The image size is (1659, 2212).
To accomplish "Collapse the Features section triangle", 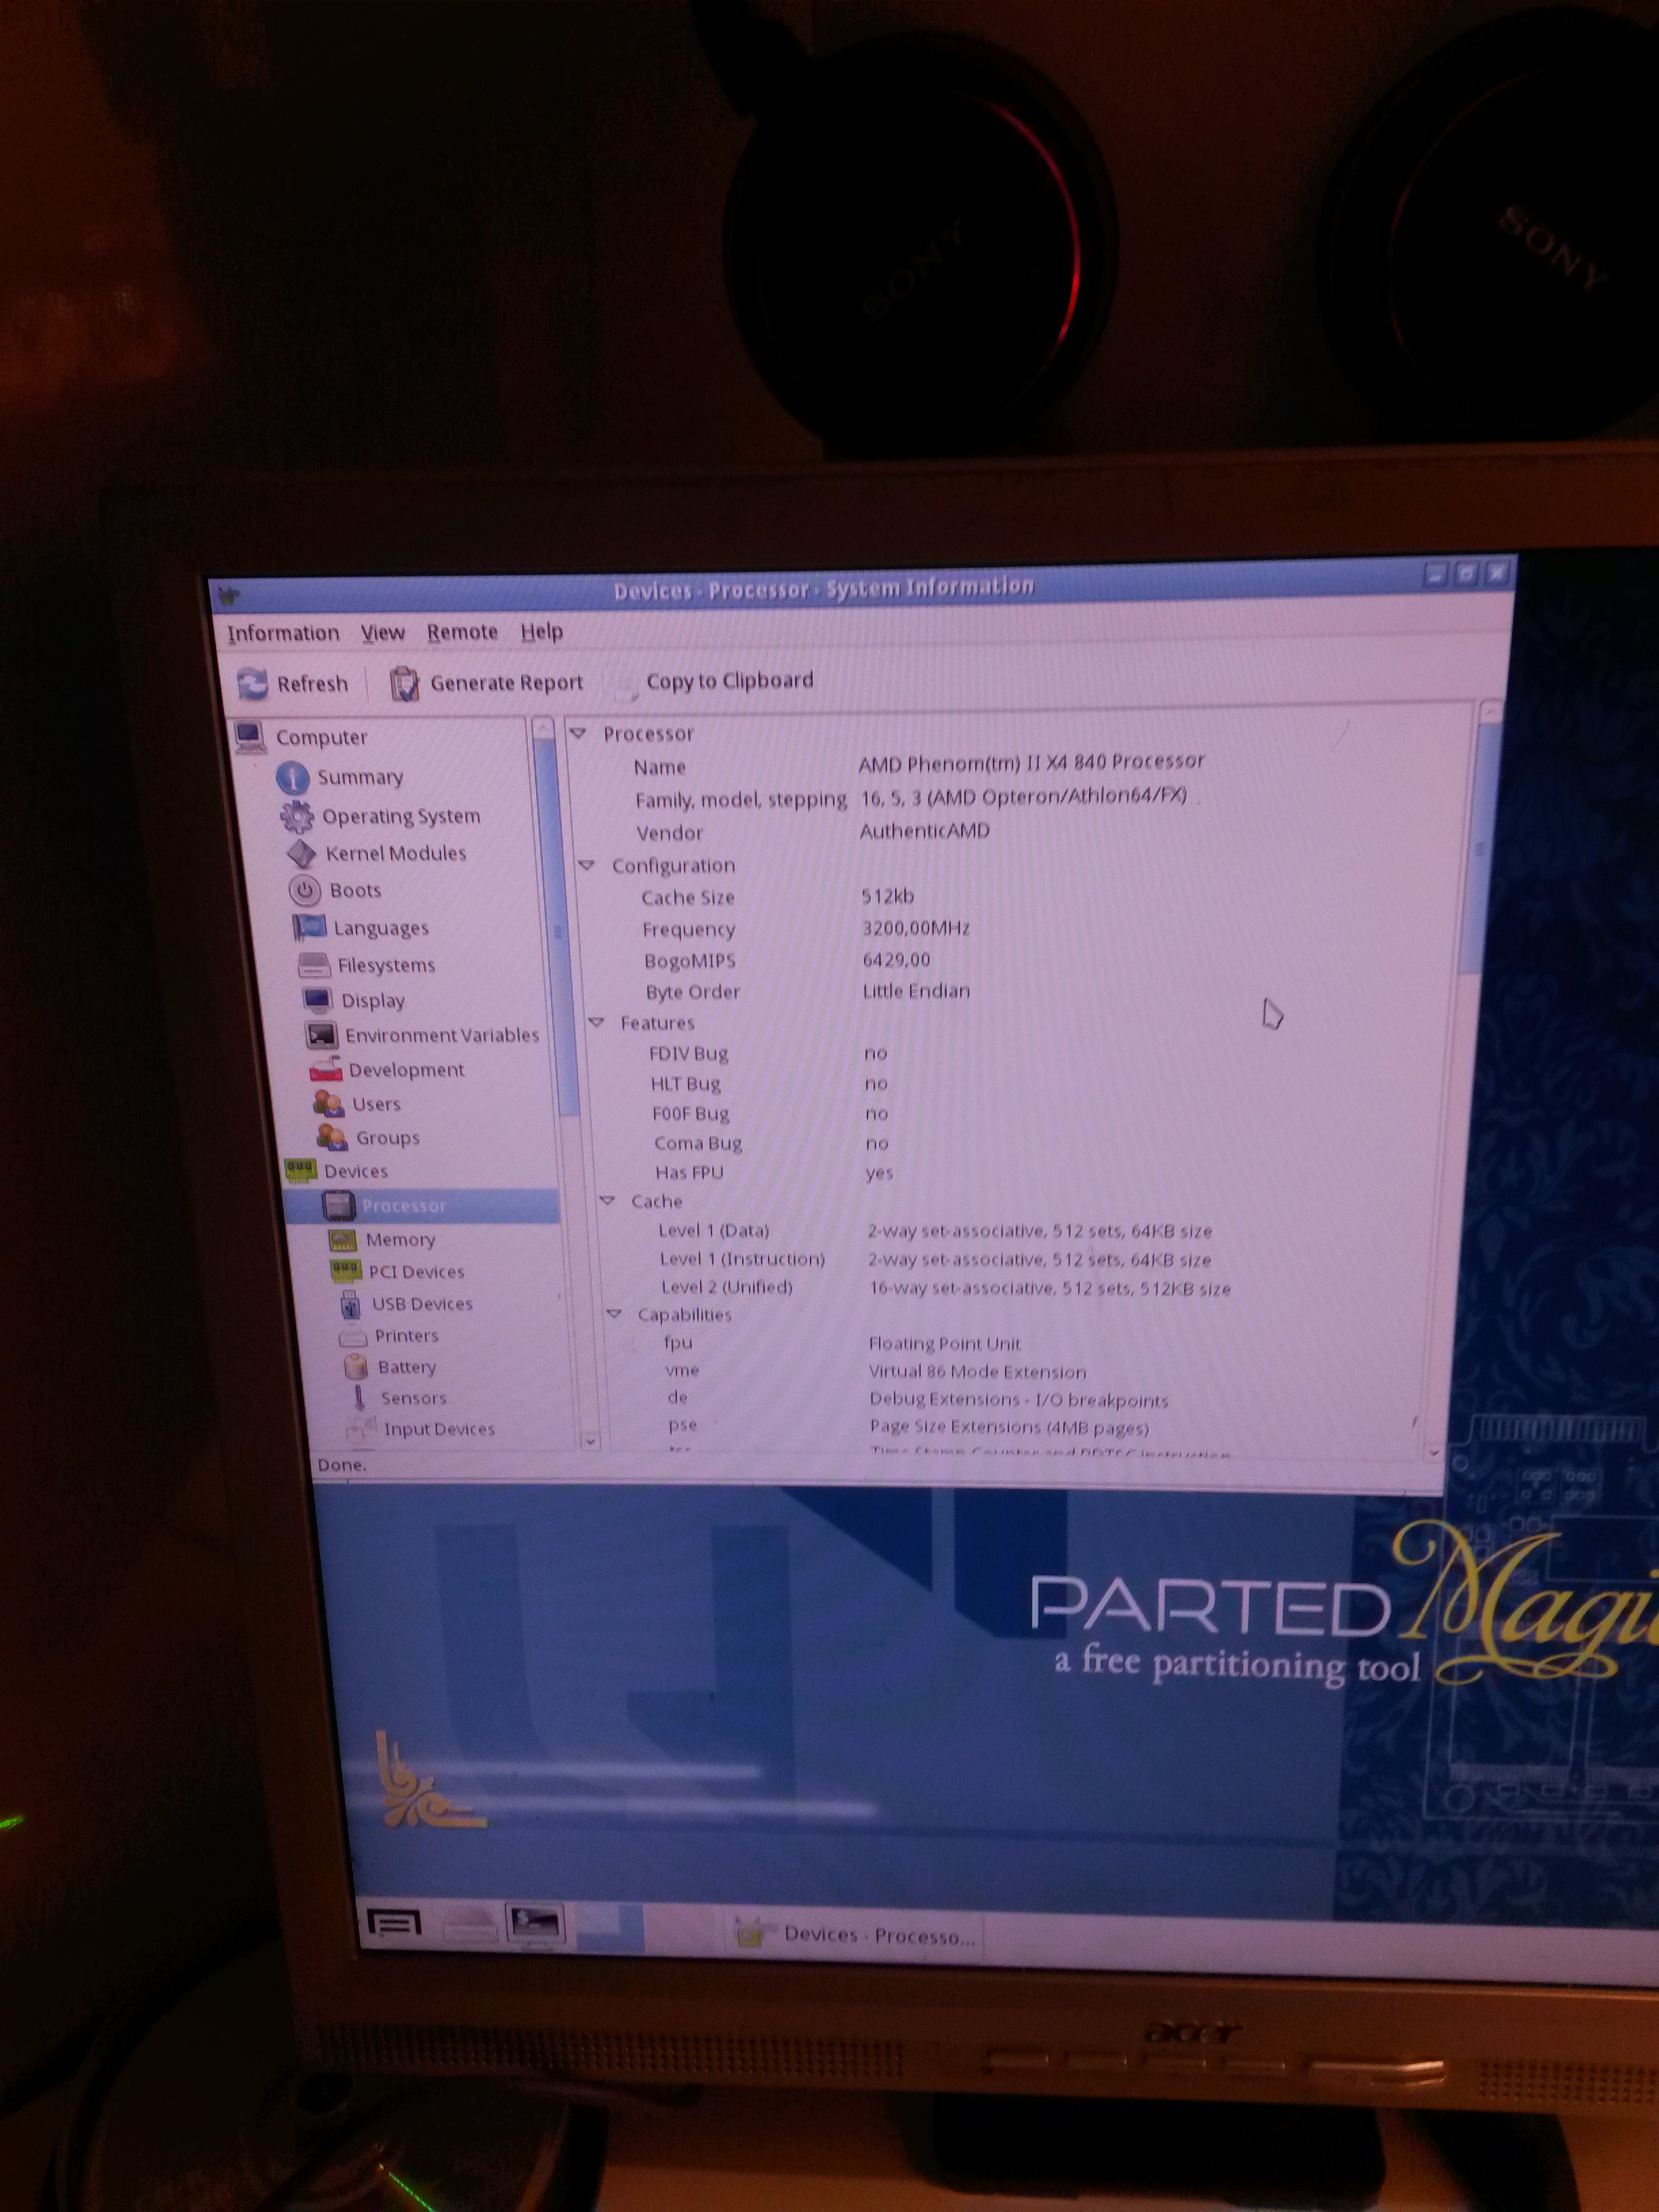I will [x=597, y=1022].
